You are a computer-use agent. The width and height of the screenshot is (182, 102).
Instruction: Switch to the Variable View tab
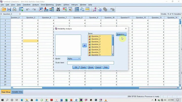tap(17, 92)
